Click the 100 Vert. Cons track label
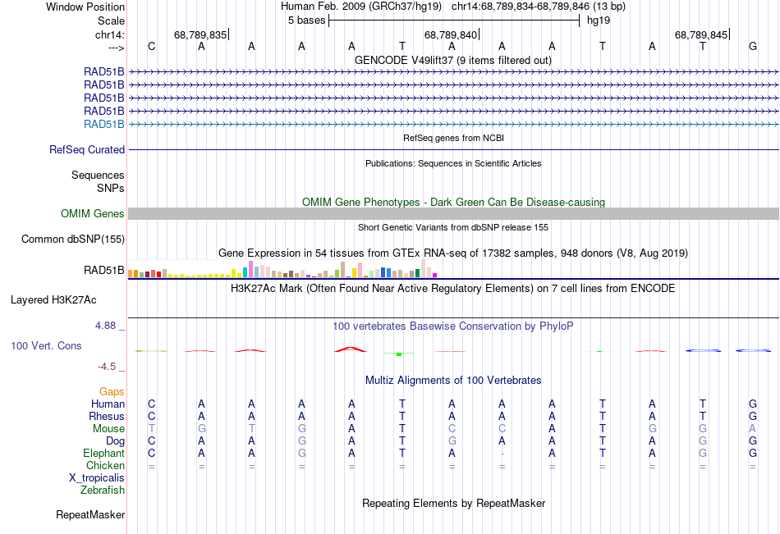The width and height of the screenshot is (780, 534). point(46,346)
